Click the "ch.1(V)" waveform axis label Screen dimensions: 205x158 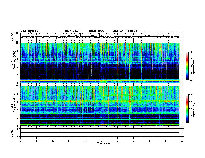pos(12,37)
